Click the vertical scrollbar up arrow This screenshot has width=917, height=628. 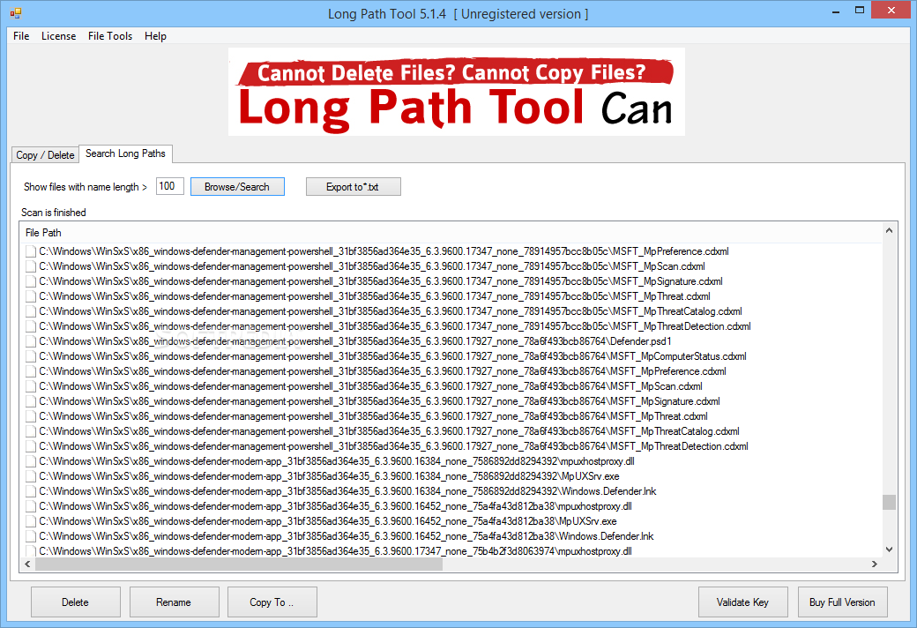coord(889,230)
